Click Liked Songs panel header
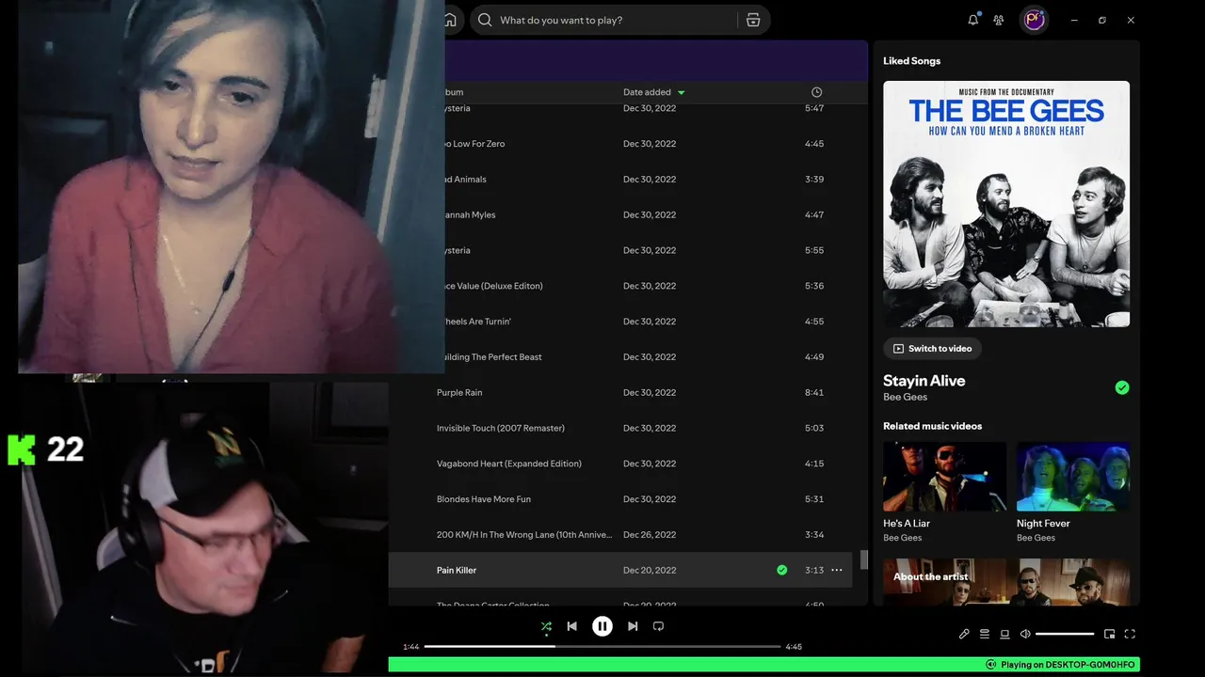The image size is (1205, 677). point(911,60)
